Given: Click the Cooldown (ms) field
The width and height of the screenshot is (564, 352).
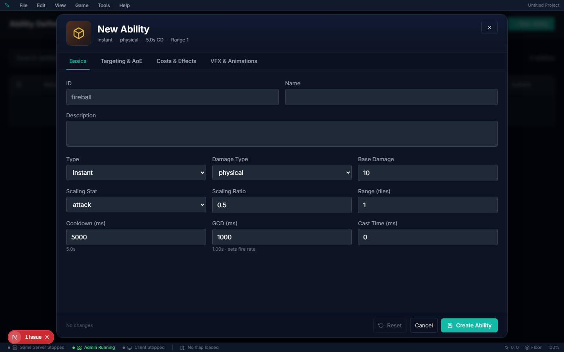Looking at the screenshot, I should coord(136,237).
